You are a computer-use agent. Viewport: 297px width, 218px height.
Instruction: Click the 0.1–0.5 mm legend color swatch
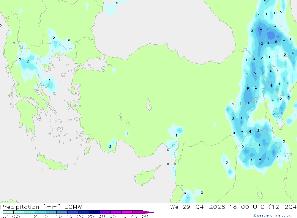8,212
